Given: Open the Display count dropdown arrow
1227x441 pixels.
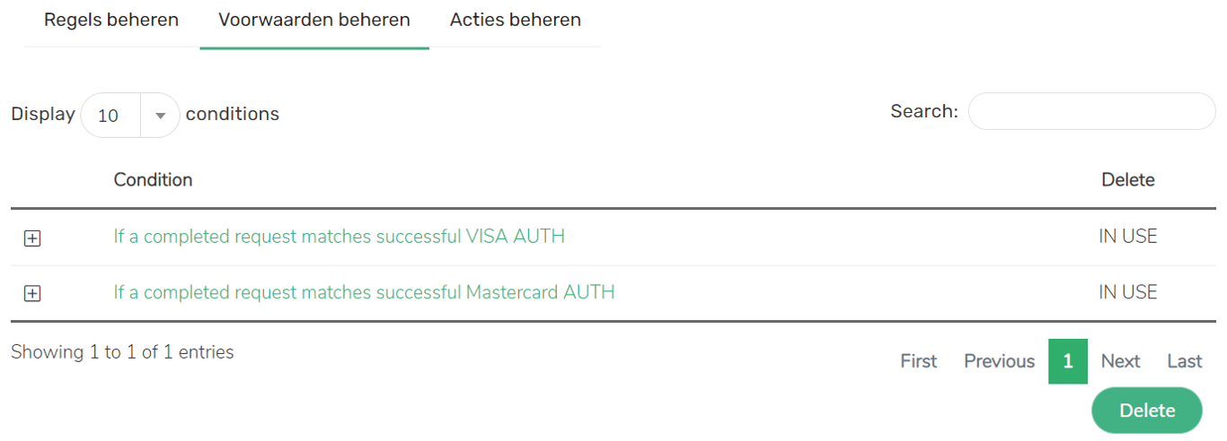Looking at the screenshot, I should (x=161, y=116).
